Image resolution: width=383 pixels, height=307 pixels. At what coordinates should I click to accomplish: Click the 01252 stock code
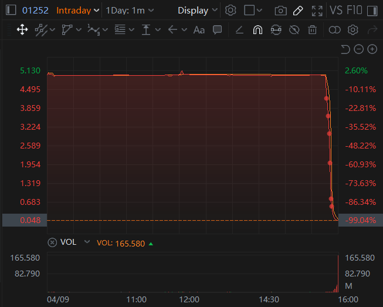[x=35, y=11]
